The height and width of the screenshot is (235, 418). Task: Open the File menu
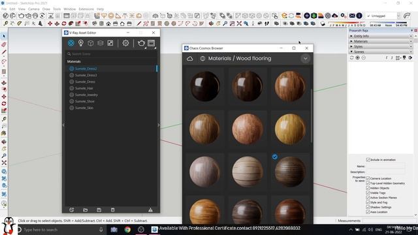pyautogui.click(x=4, y=9)
